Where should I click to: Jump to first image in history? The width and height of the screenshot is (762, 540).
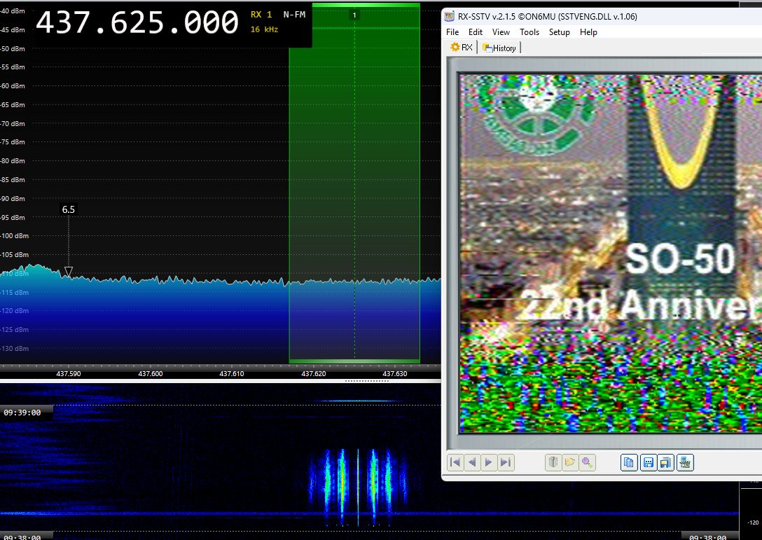pos(455,462)
